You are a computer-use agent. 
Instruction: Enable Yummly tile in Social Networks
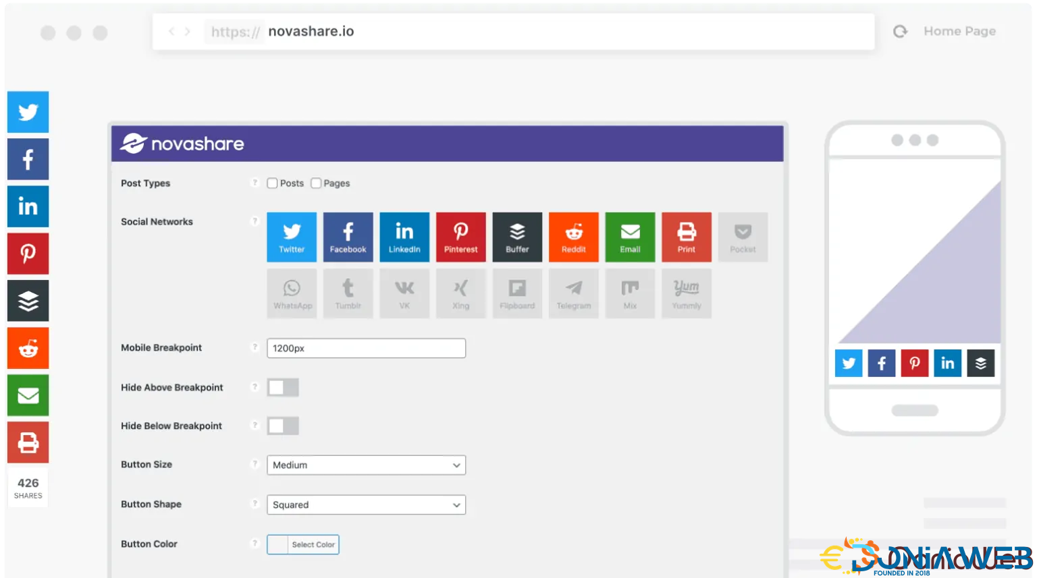pos(686,293)
